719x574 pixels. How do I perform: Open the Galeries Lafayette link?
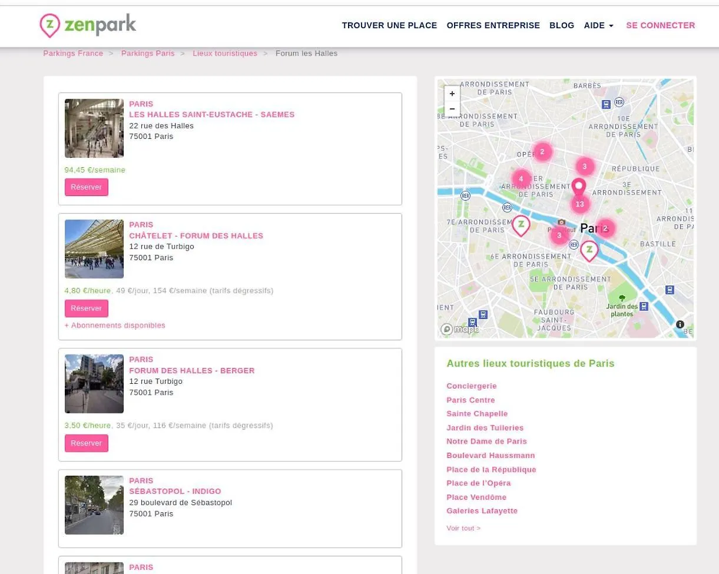pos(482,511)
